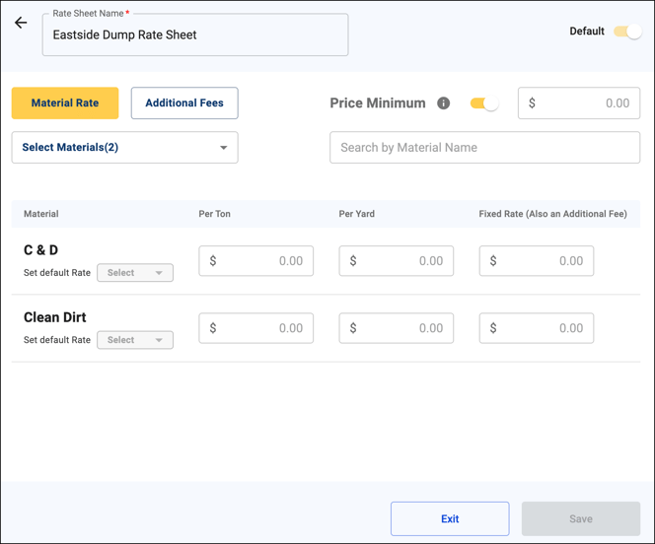
Task: Click the Rate Sheet Name field
Action: [195, 35]
